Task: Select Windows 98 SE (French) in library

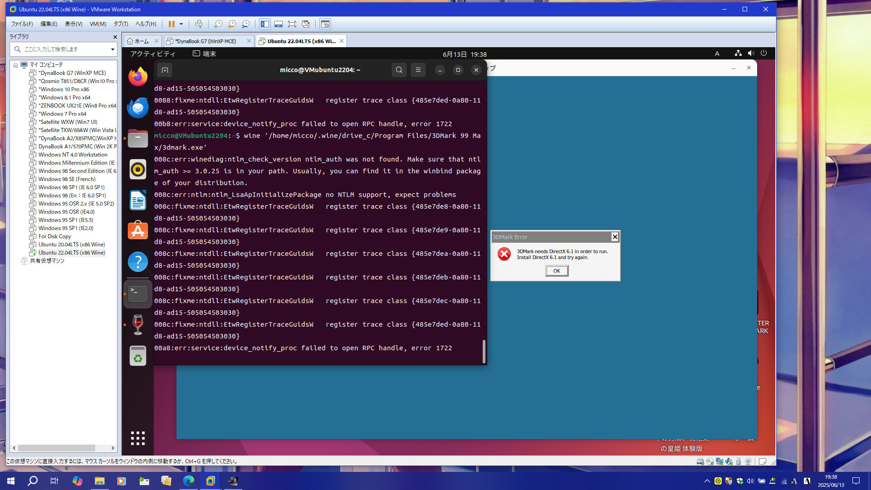Action: [x=67, y=179]
